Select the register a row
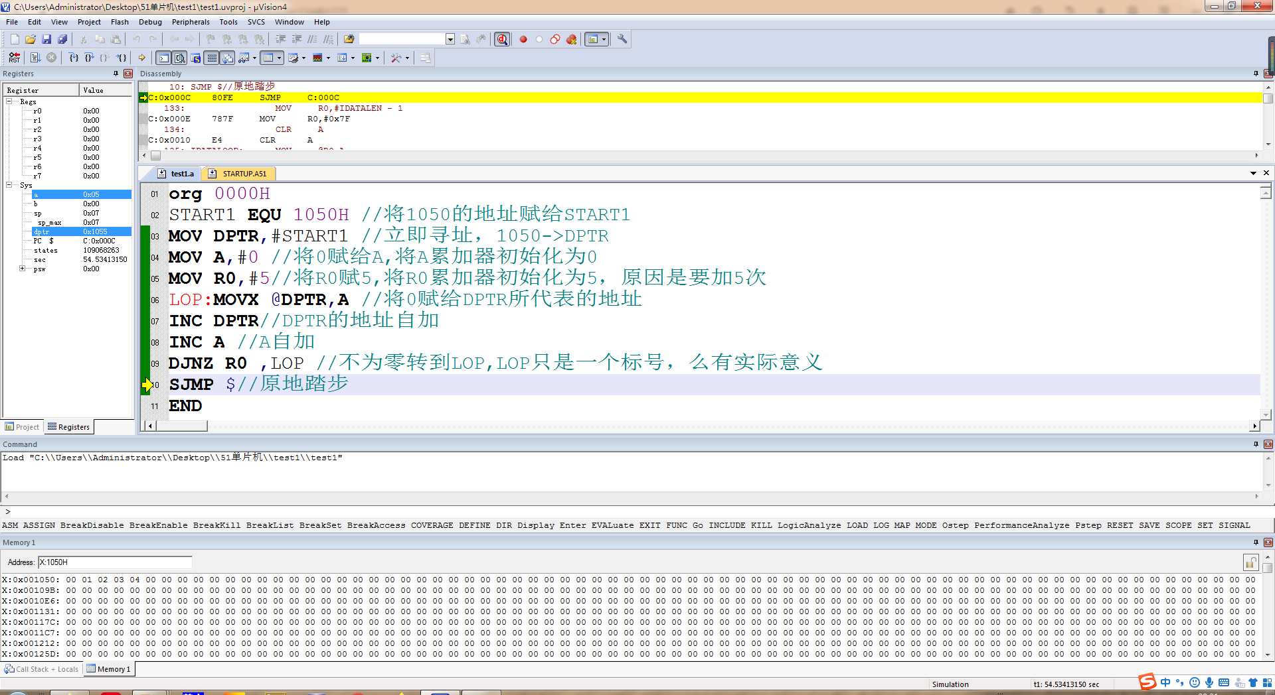Screen dimensions: 1275x695 pyautogui.click(x=82, y=194)
